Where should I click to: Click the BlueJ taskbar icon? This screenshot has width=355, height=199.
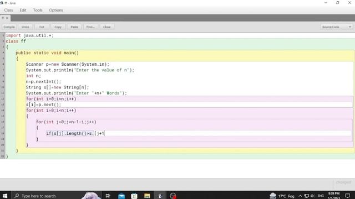click(160, 196)
